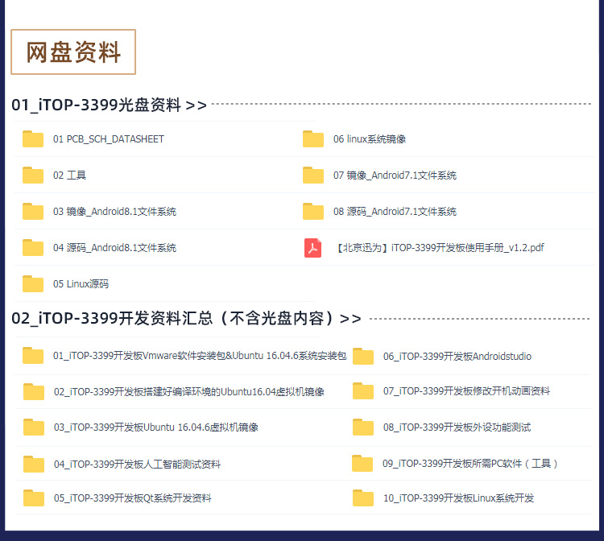Open folder icon for 03_iTOP-3399开发板Ubuntu 16.04.6虚拟机镜像
This screenshot has width=604, height=541.
click(x=34, y=427)
